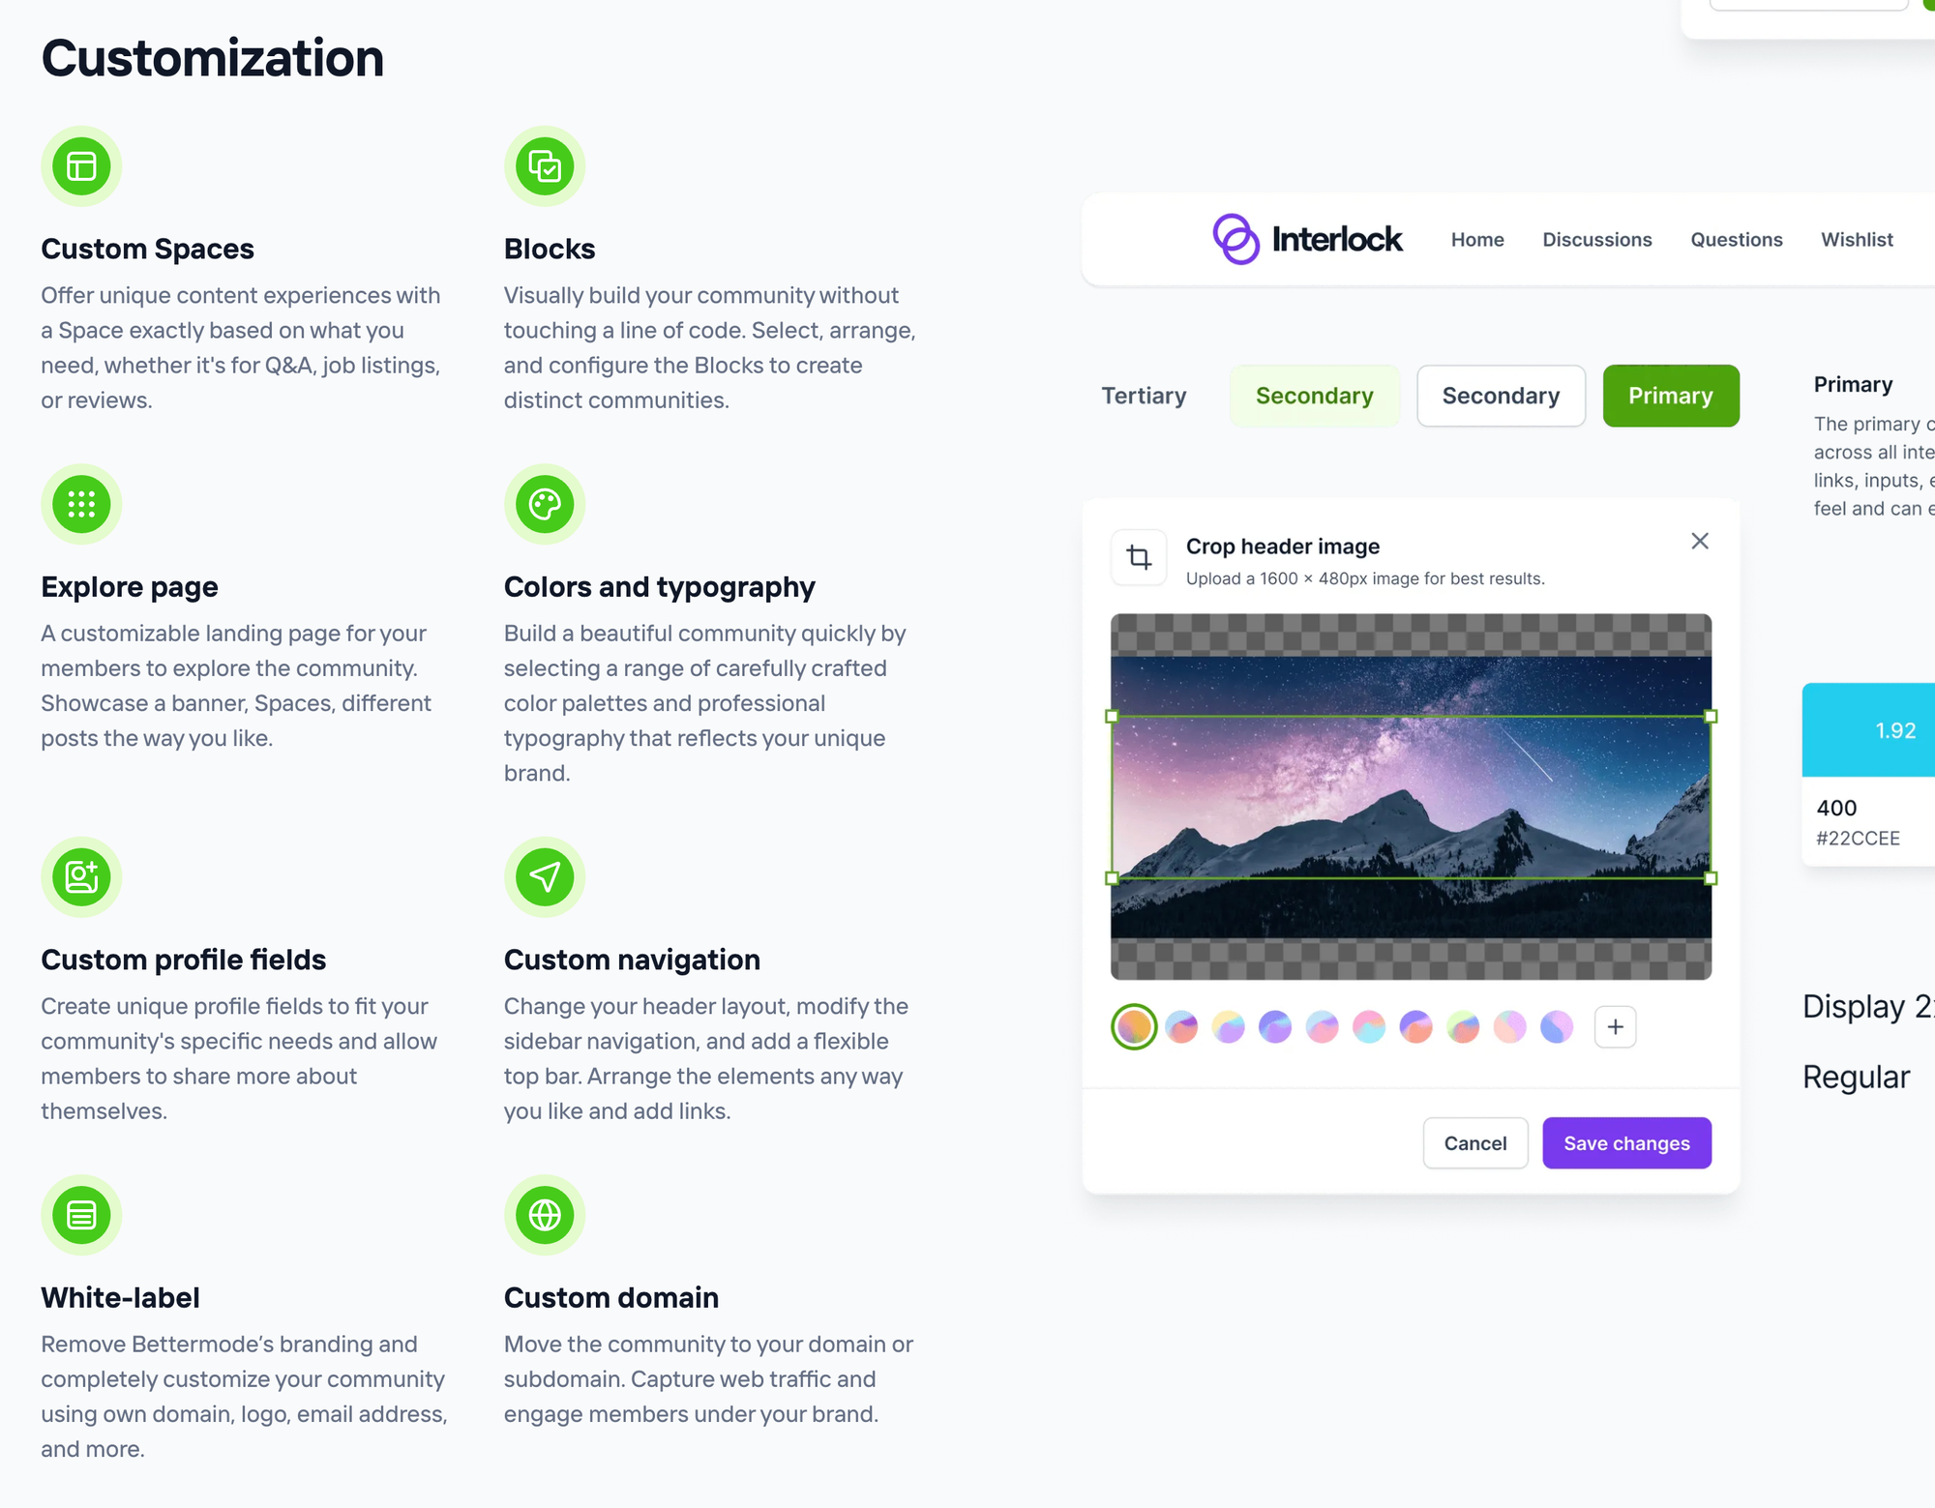The height and width of the screenshot is (1508, 1935).
Task: Click the Cancel button in crop dialog
Action: pos(1474,1142)
